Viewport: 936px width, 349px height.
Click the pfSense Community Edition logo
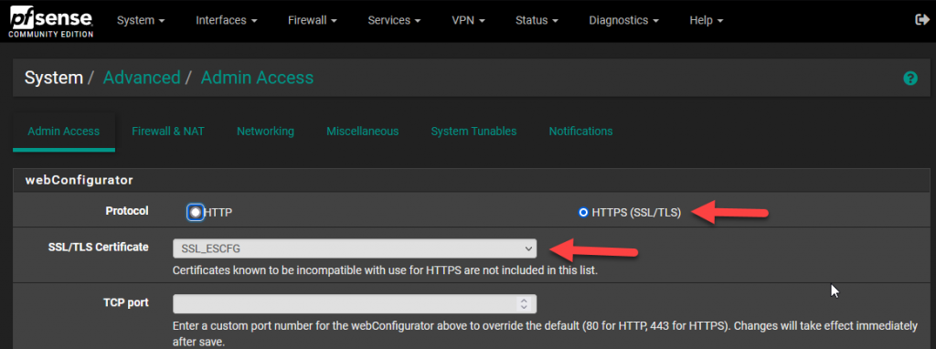[51, 21]
